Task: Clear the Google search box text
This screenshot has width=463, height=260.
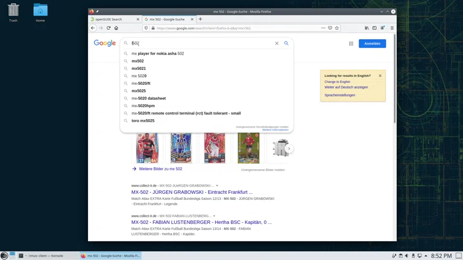Action: click(x=277, y=43)
